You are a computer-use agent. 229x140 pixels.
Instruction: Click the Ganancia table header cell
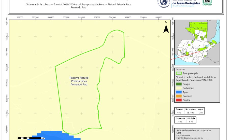click(x=180, y=118)
